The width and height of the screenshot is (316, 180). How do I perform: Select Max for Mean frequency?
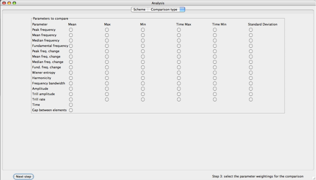107,35
